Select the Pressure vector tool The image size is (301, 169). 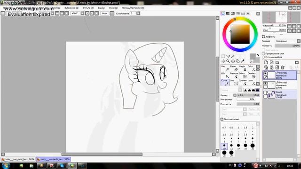[234, 75]
